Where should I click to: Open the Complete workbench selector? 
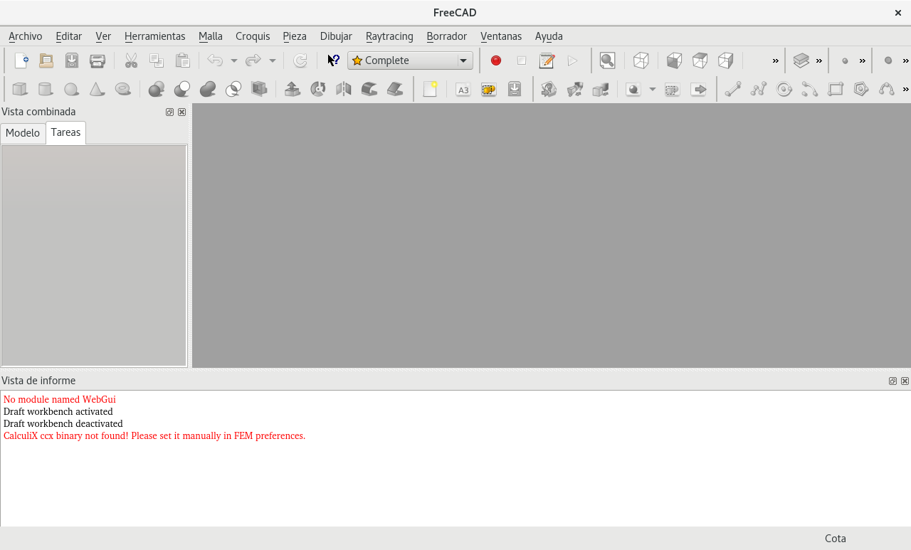(x=410, y=60)
